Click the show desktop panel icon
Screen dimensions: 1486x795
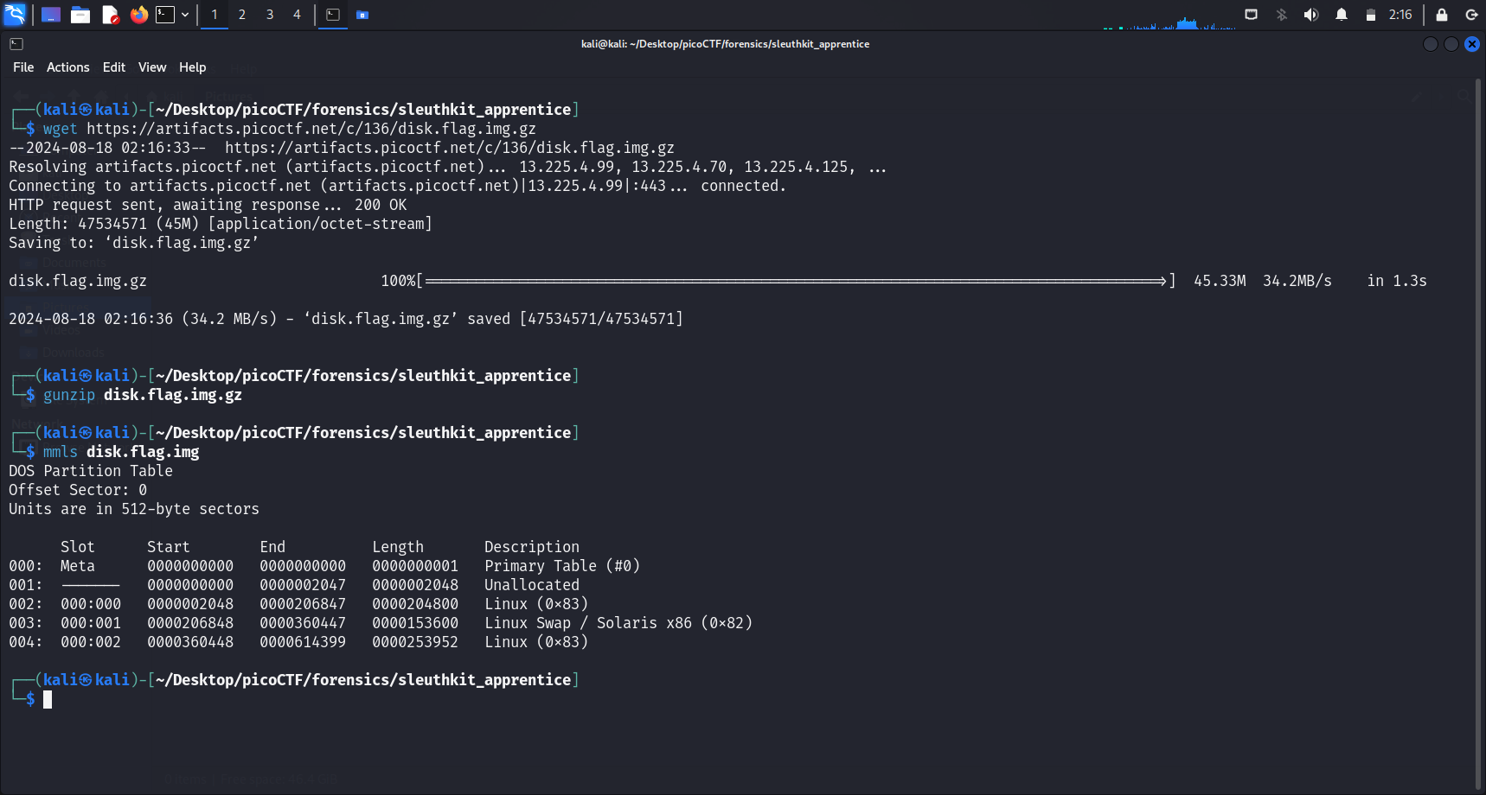click(51, 15)
